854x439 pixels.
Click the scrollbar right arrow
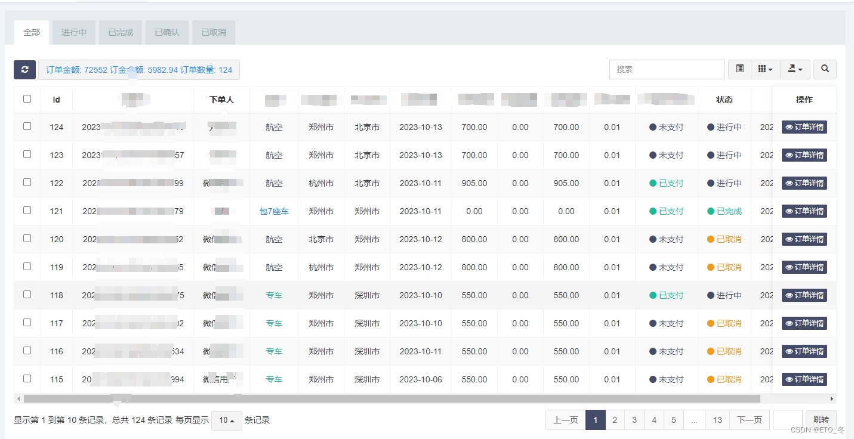832,398
